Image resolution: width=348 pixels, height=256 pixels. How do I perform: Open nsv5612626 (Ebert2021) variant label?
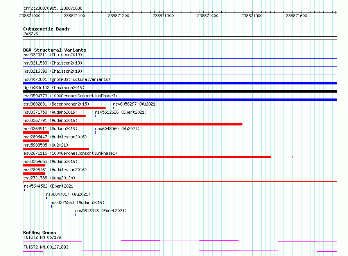[121, 112]
